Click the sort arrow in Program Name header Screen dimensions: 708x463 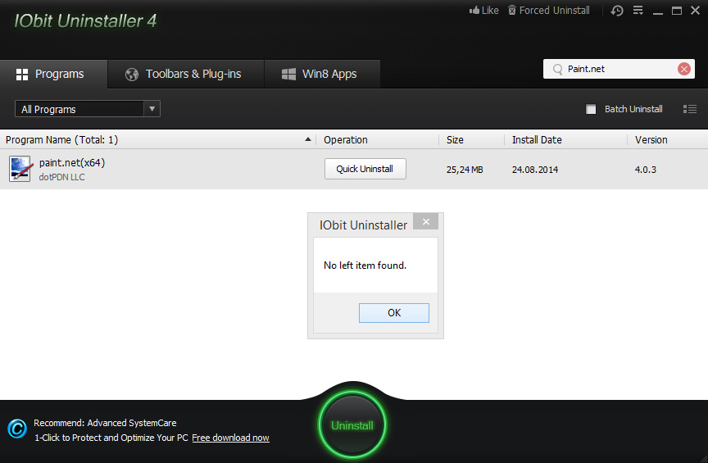coord(308,139)
